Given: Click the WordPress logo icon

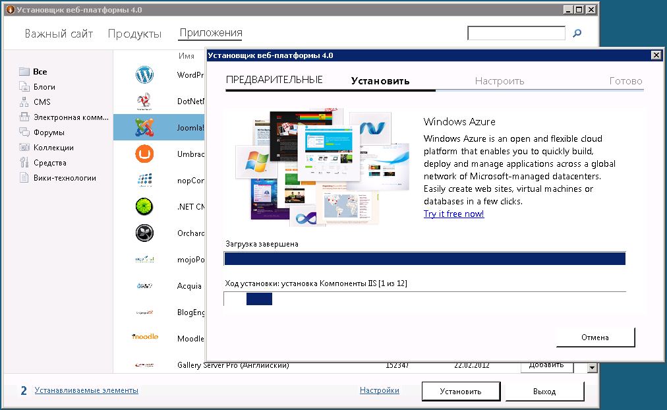Looking at the screenshot, I should point(144,75).
